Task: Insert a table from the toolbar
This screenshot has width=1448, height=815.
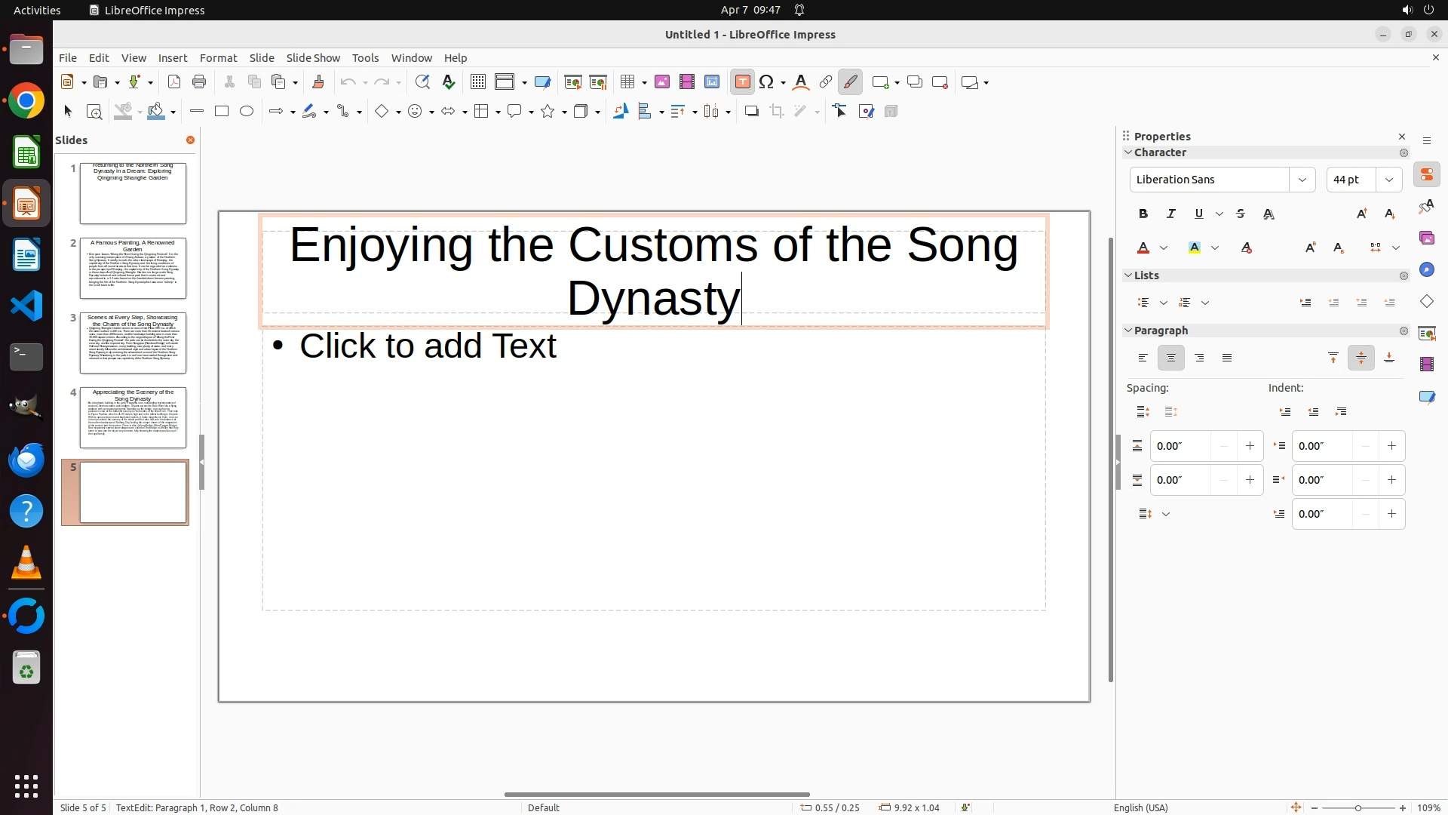Action: pyautogui.click(x=627, y=82)
